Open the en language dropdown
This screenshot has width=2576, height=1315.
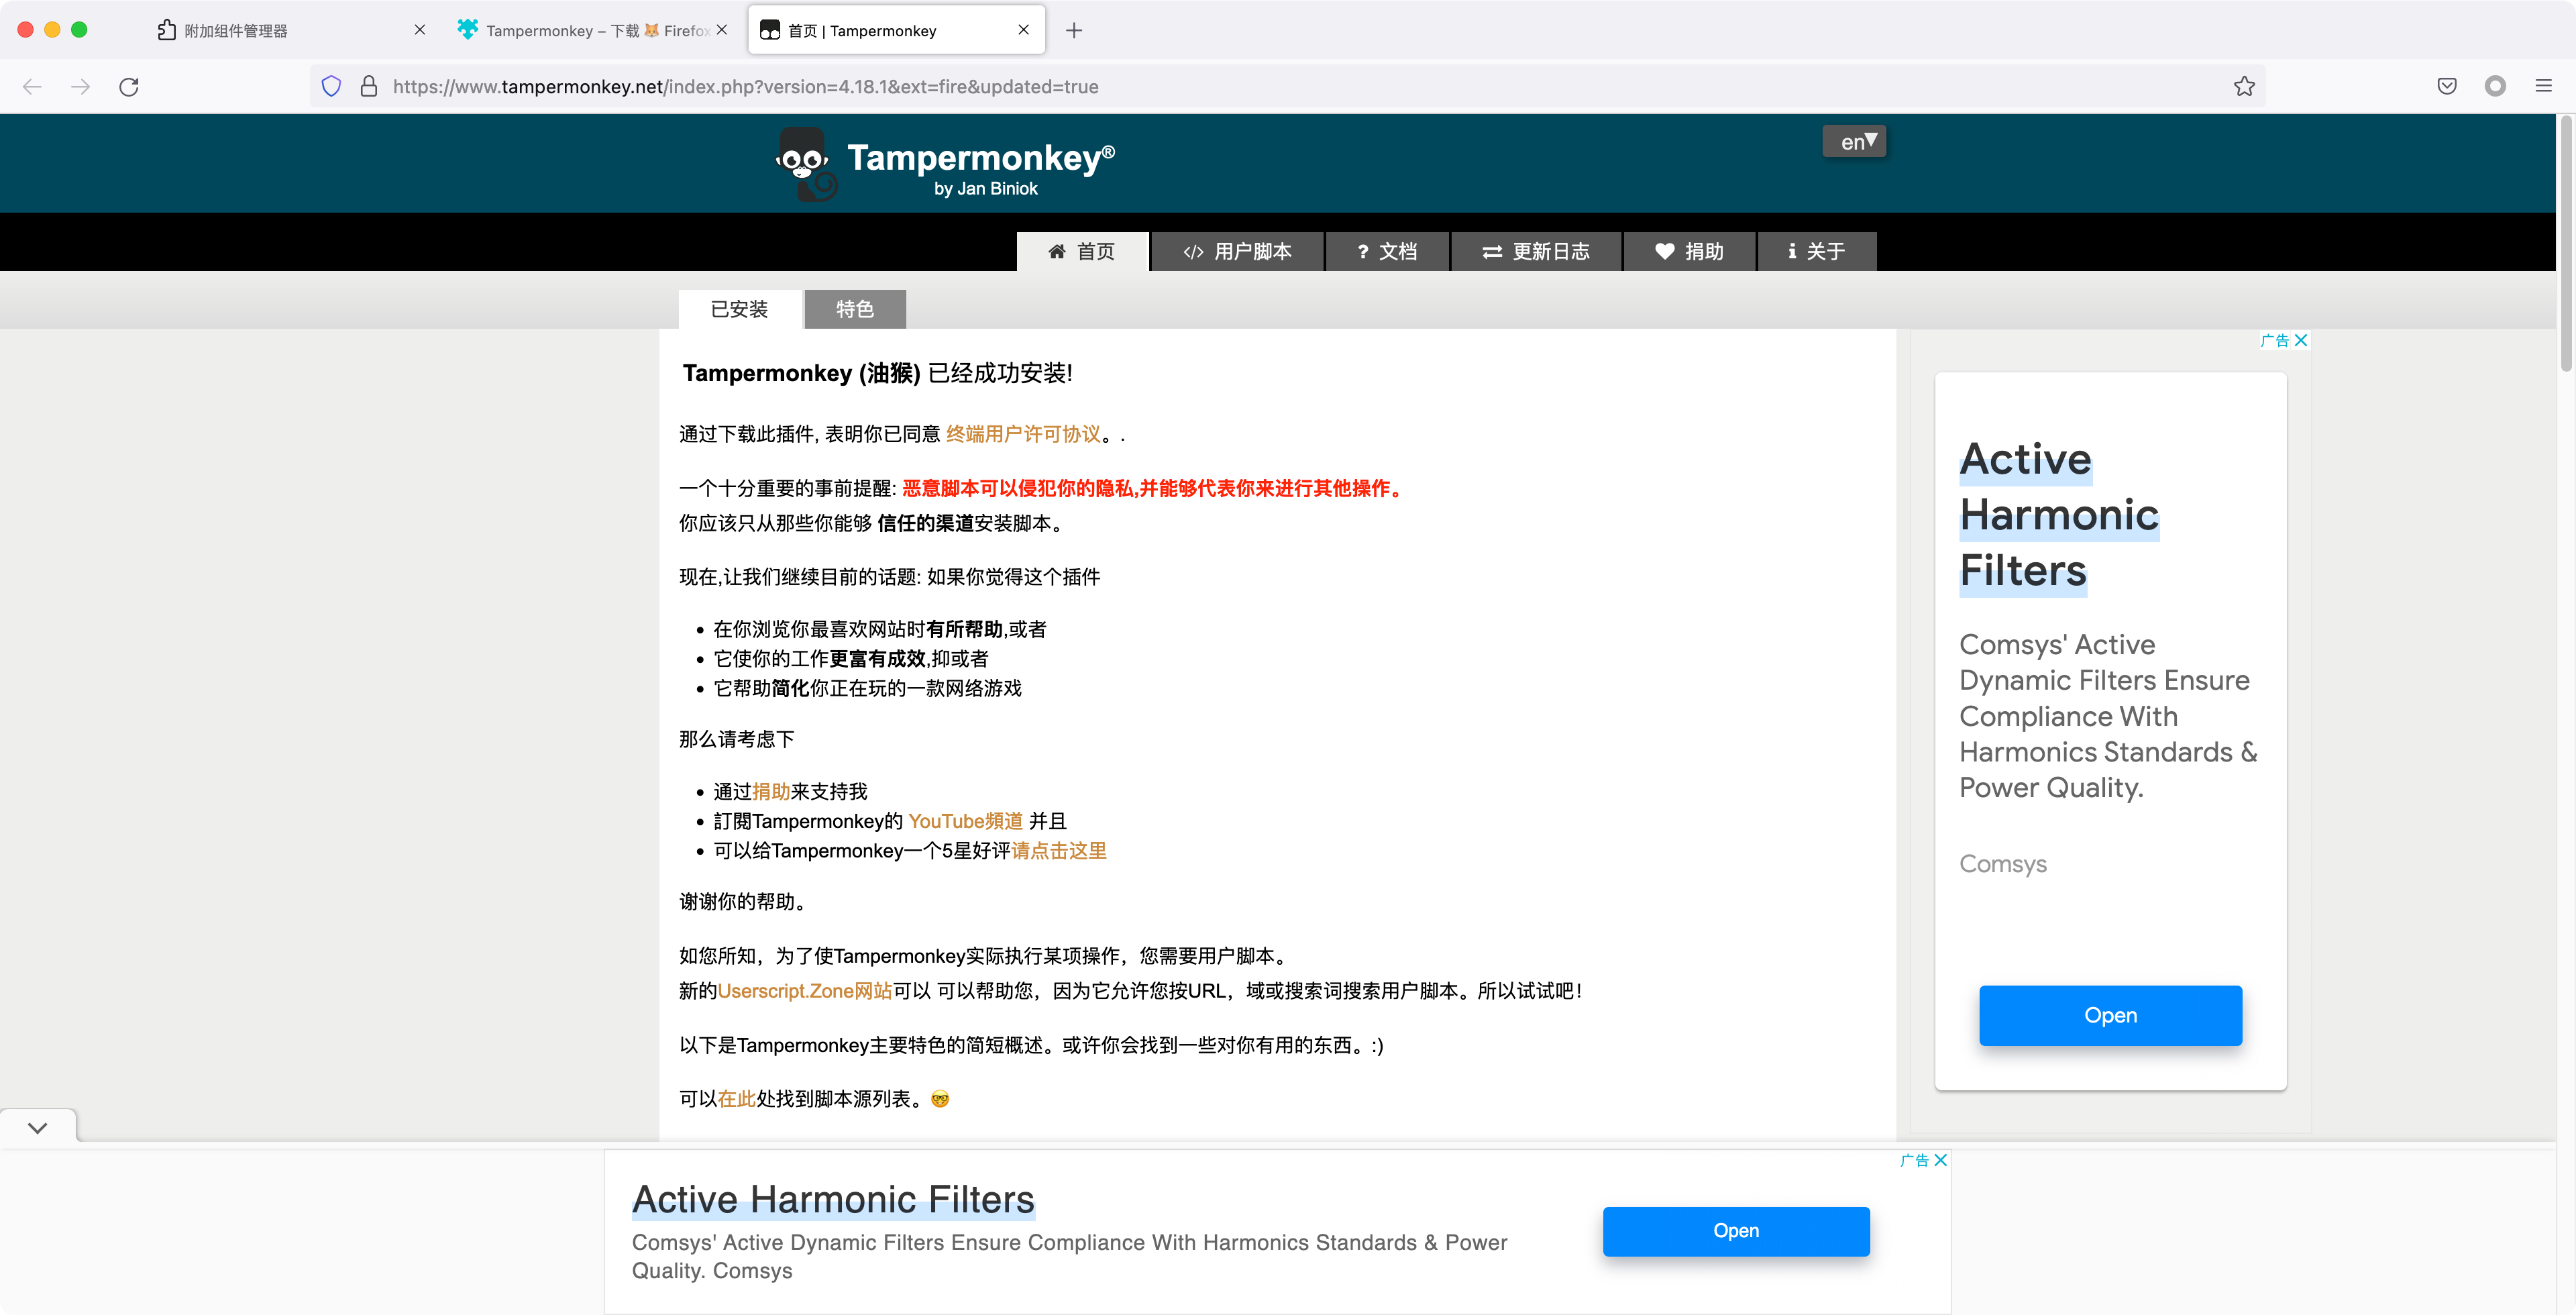[x=1855, y=142]
